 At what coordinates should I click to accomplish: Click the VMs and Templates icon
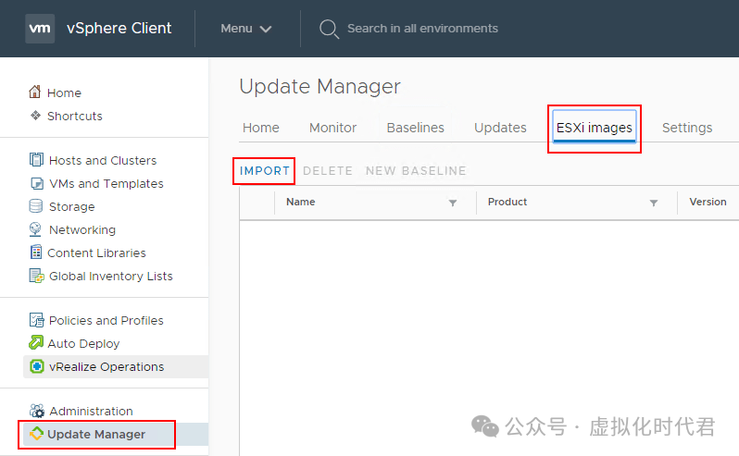(x=37, y=183)
